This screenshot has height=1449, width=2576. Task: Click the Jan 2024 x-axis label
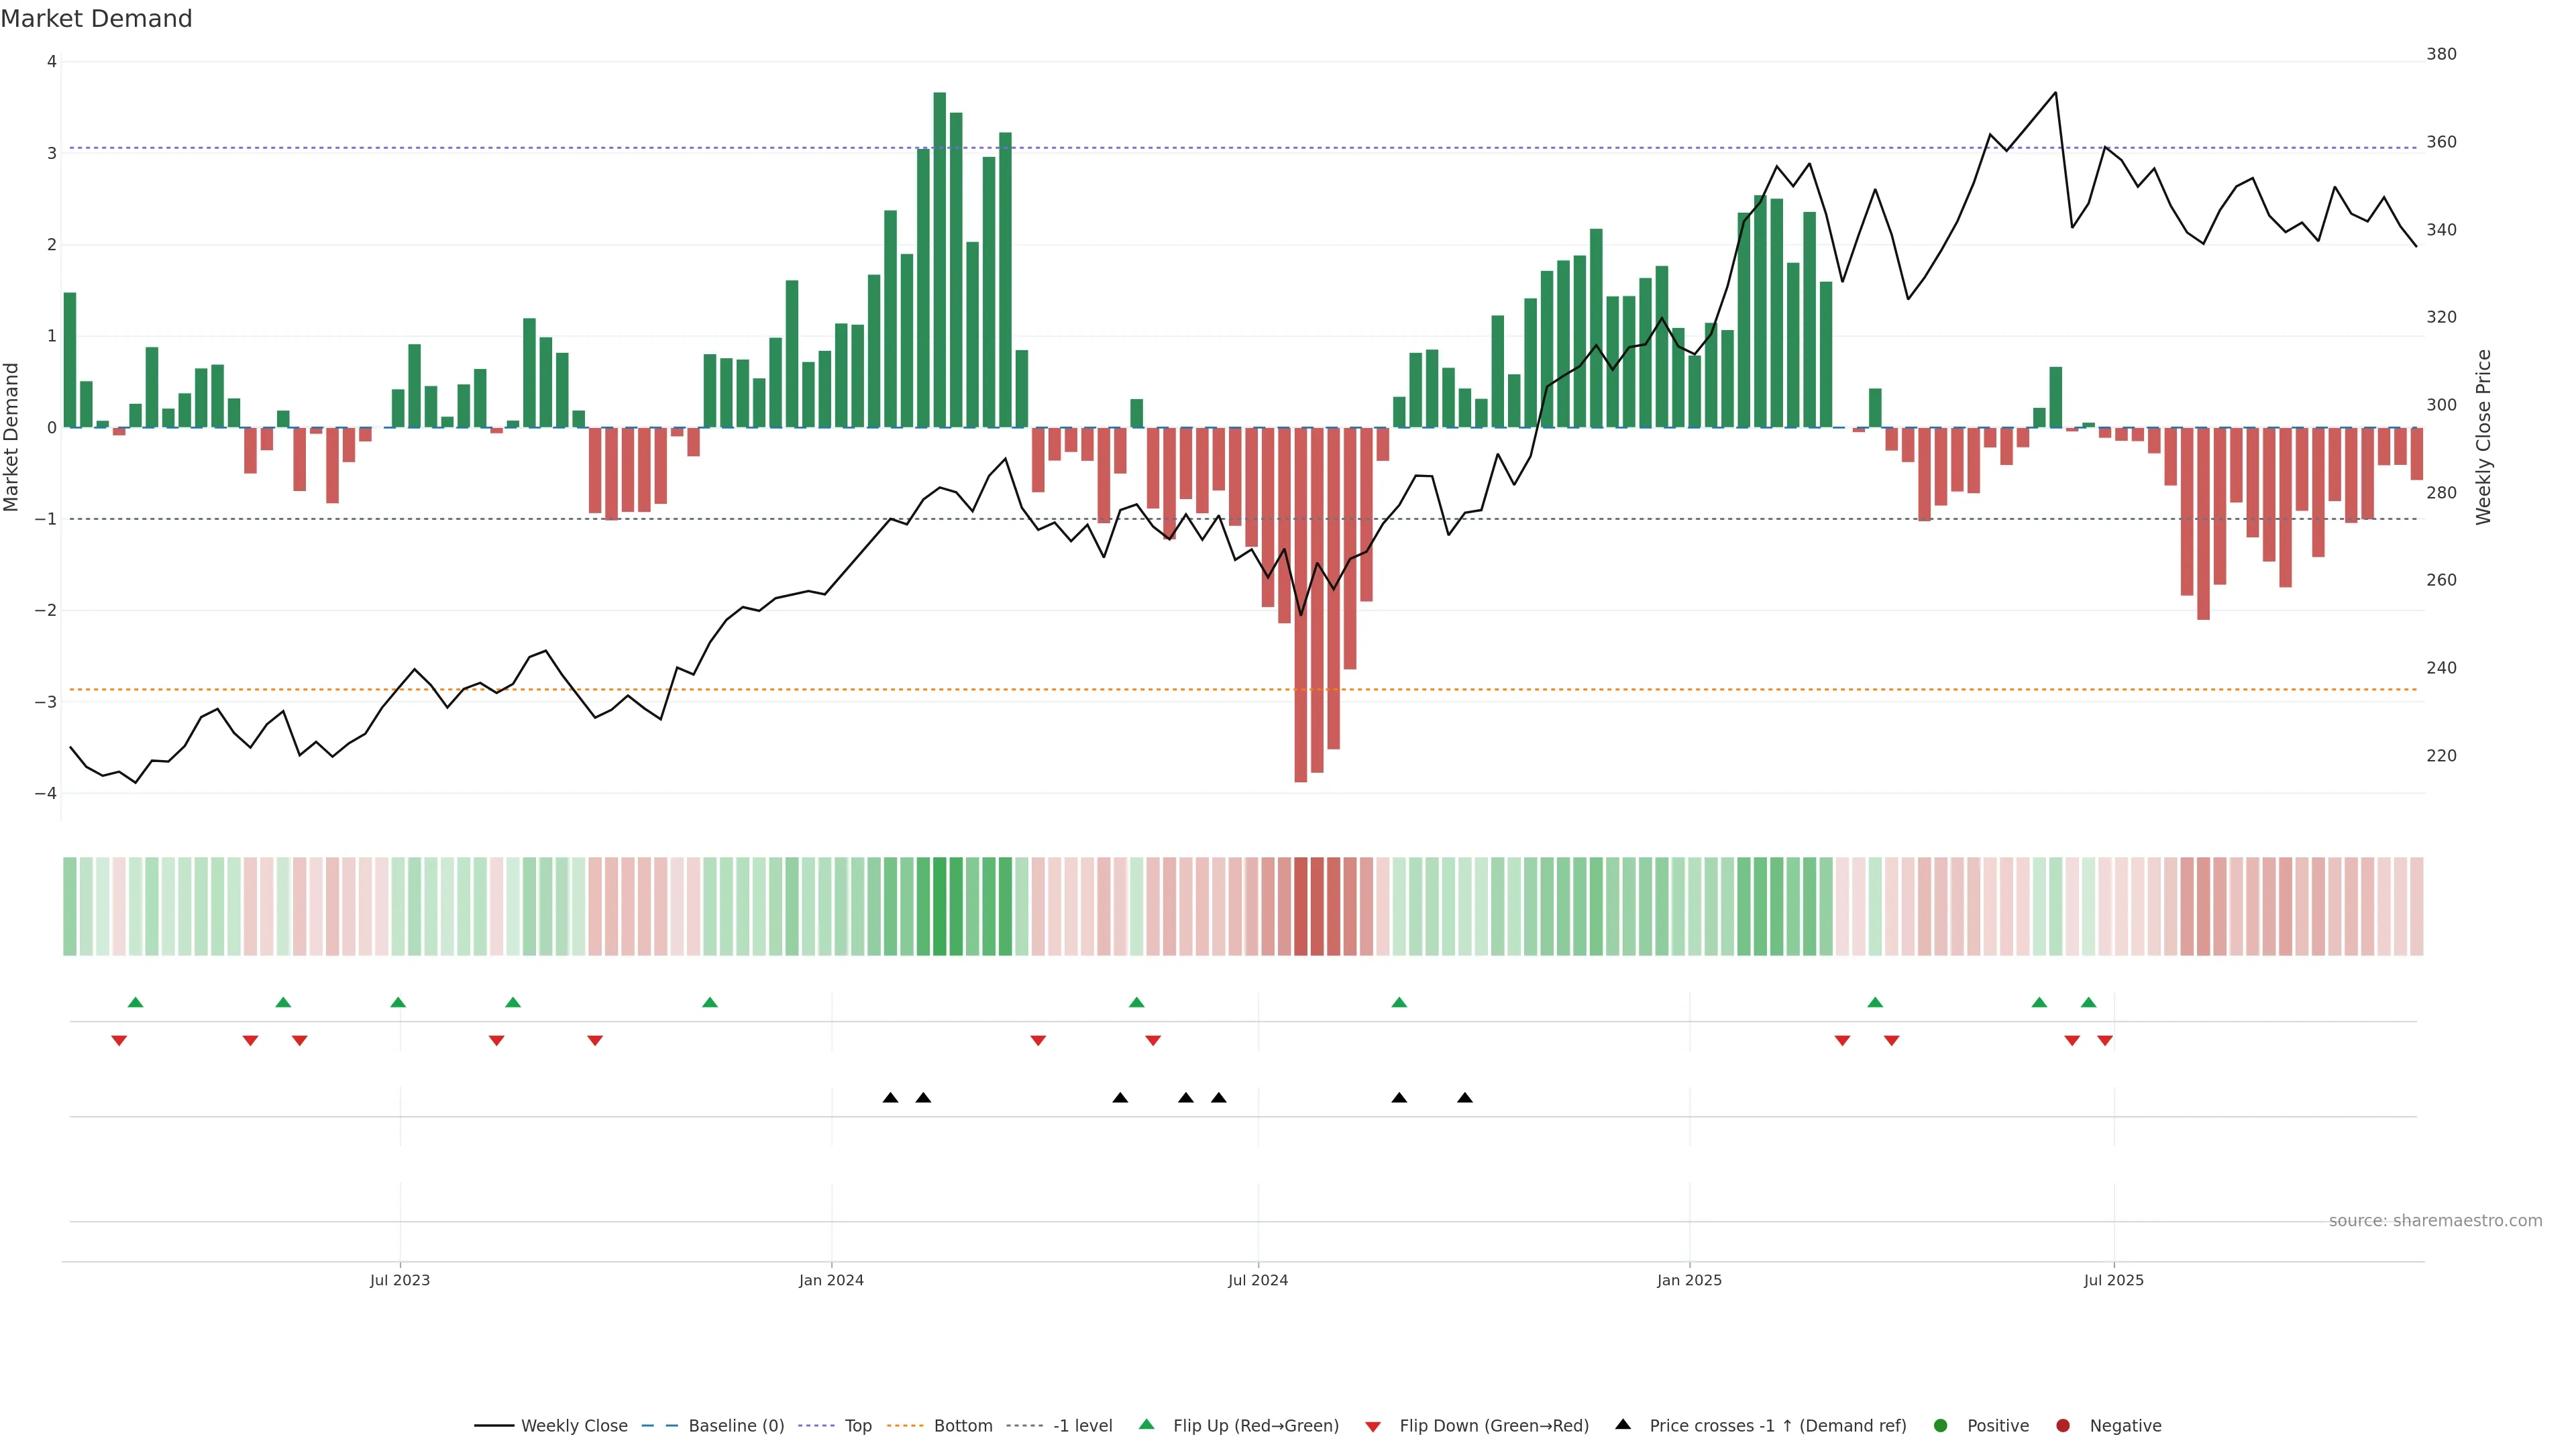point(831,1280)
